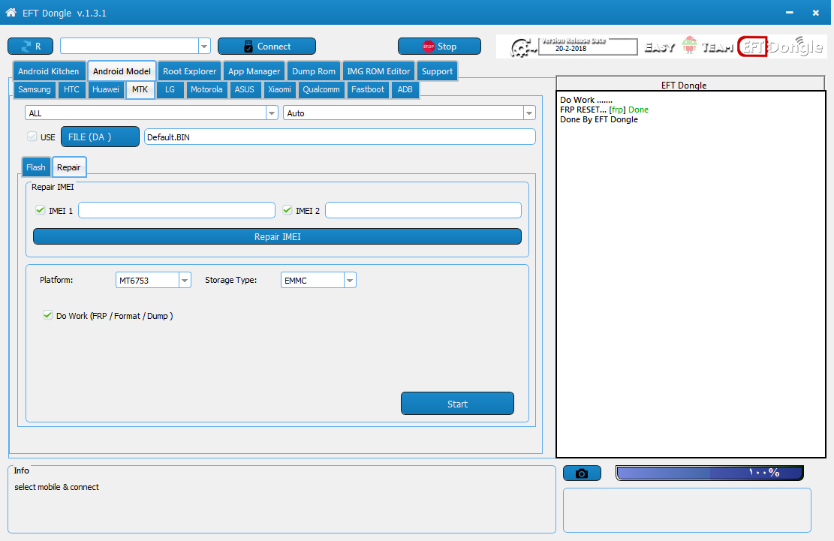
Task: Select the Qualcomm tab
Action: pos(321,89)
